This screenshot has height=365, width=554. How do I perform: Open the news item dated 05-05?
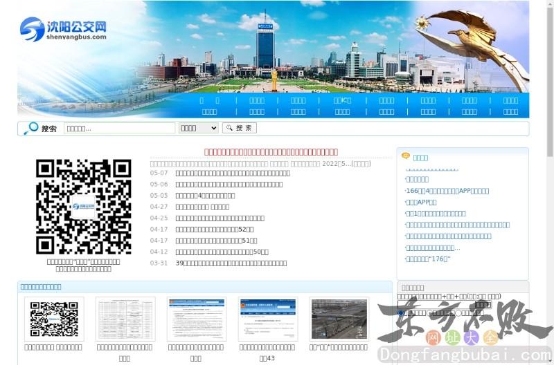[205, 196]
